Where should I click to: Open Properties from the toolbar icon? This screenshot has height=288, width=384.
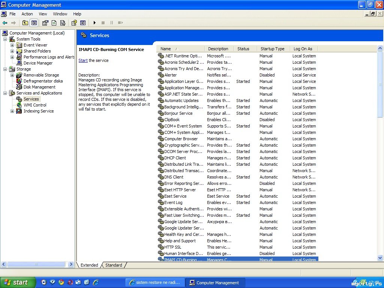pyautogui.click(x=45, y=23)
